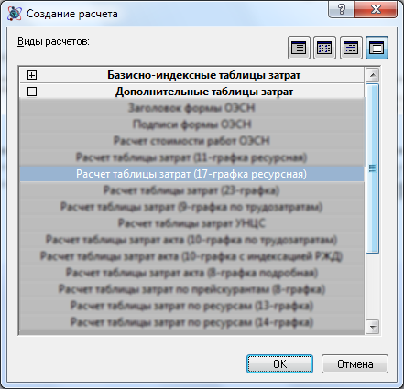The width and height of the screenshot is (404, 389).
Task: Select Расчет таблицы затрат (17-графка ресурсная)
Action: click(191, 174)
